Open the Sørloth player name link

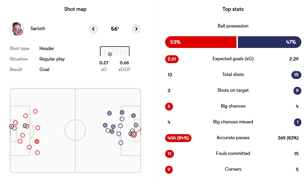coord(38,29)
